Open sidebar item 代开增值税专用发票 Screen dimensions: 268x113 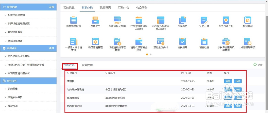[x=19, y=24]
